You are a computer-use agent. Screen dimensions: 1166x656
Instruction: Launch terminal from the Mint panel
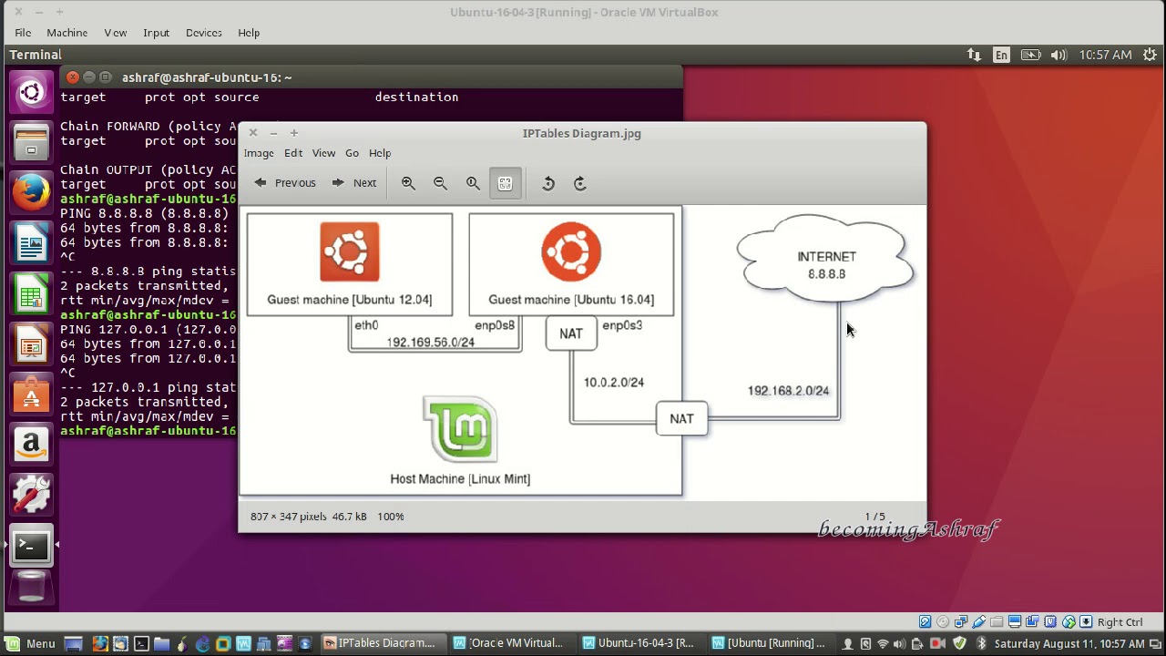[x=141, y=644]
